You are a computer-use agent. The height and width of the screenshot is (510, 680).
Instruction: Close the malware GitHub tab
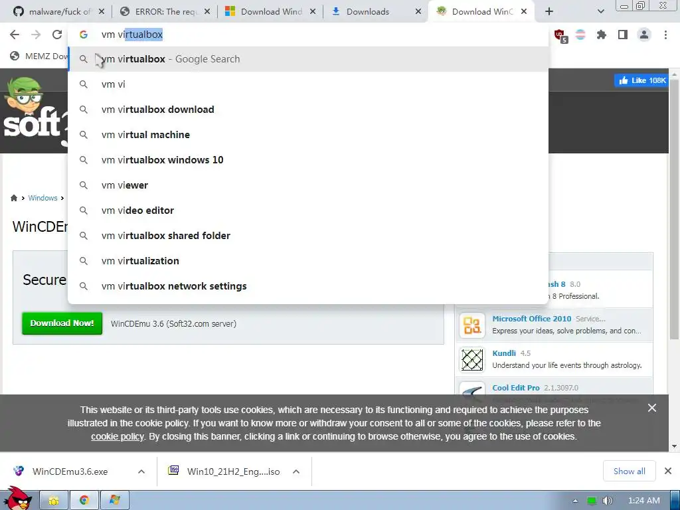pyautogui.click(x=102, y=12)
